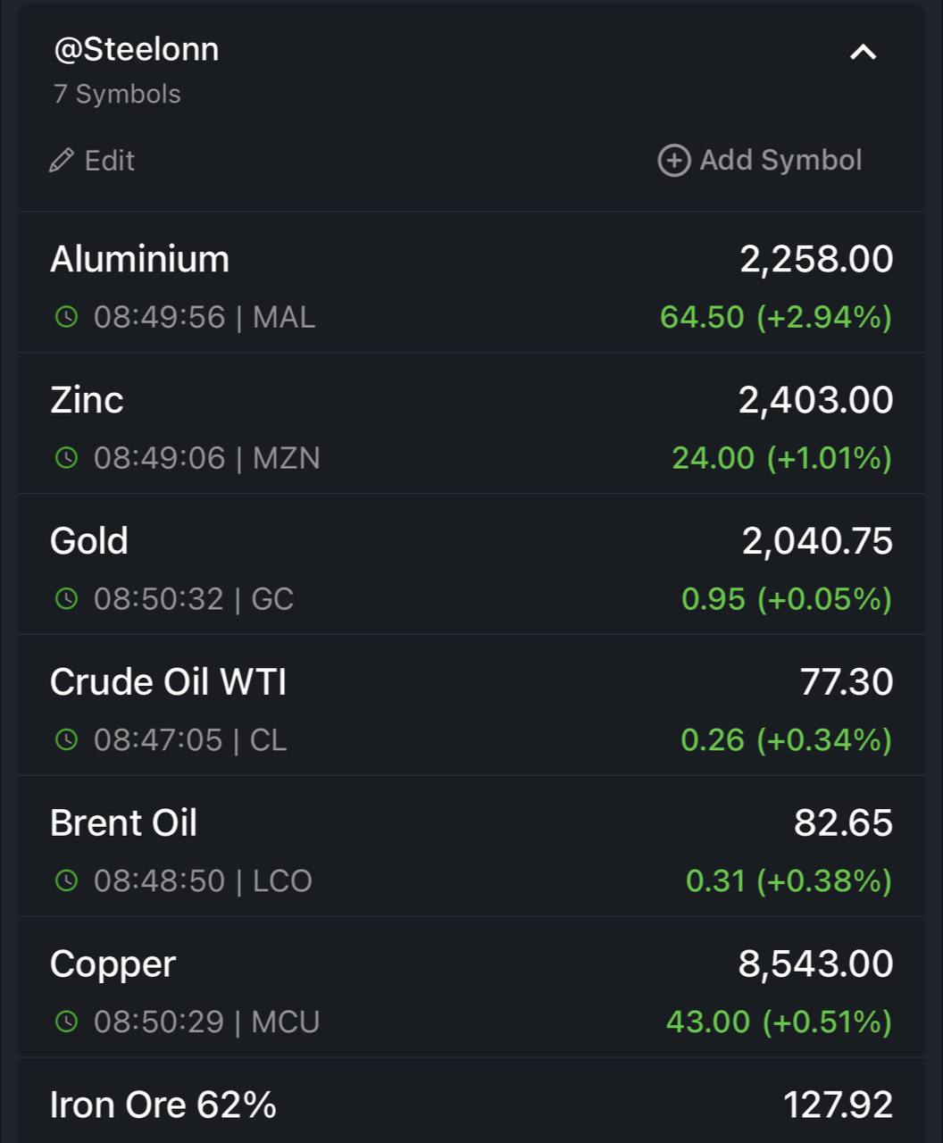Click the clock icon in Zinc row

pos(66,458)
